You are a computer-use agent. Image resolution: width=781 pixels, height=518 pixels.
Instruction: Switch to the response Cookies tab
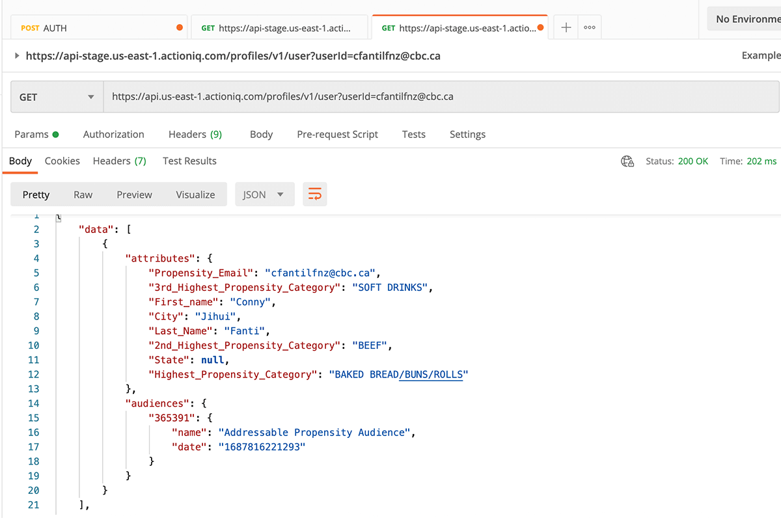click(x=62, y=161)
